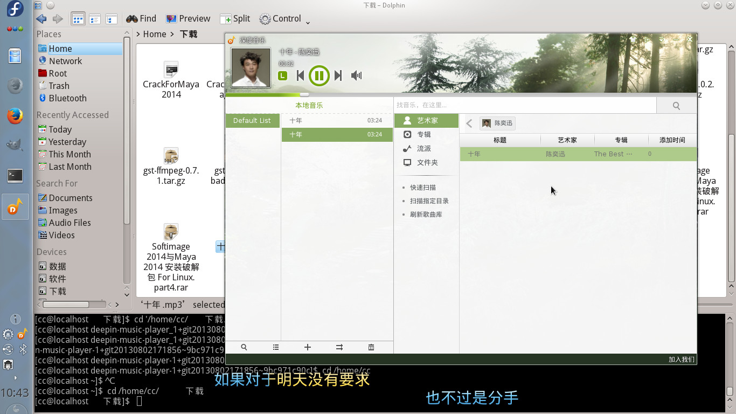
Task: Select gst-ffmpeg-0.7.1.tar.gz archive file
Action: point(171,167)
